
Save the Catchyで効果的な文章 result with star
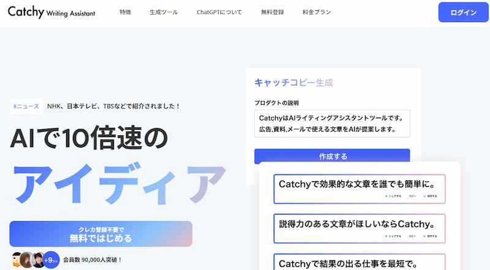(x=431, y=196)
